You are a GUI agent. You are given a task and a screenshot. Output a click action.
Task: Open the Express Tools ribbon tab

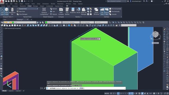(59, 6)
